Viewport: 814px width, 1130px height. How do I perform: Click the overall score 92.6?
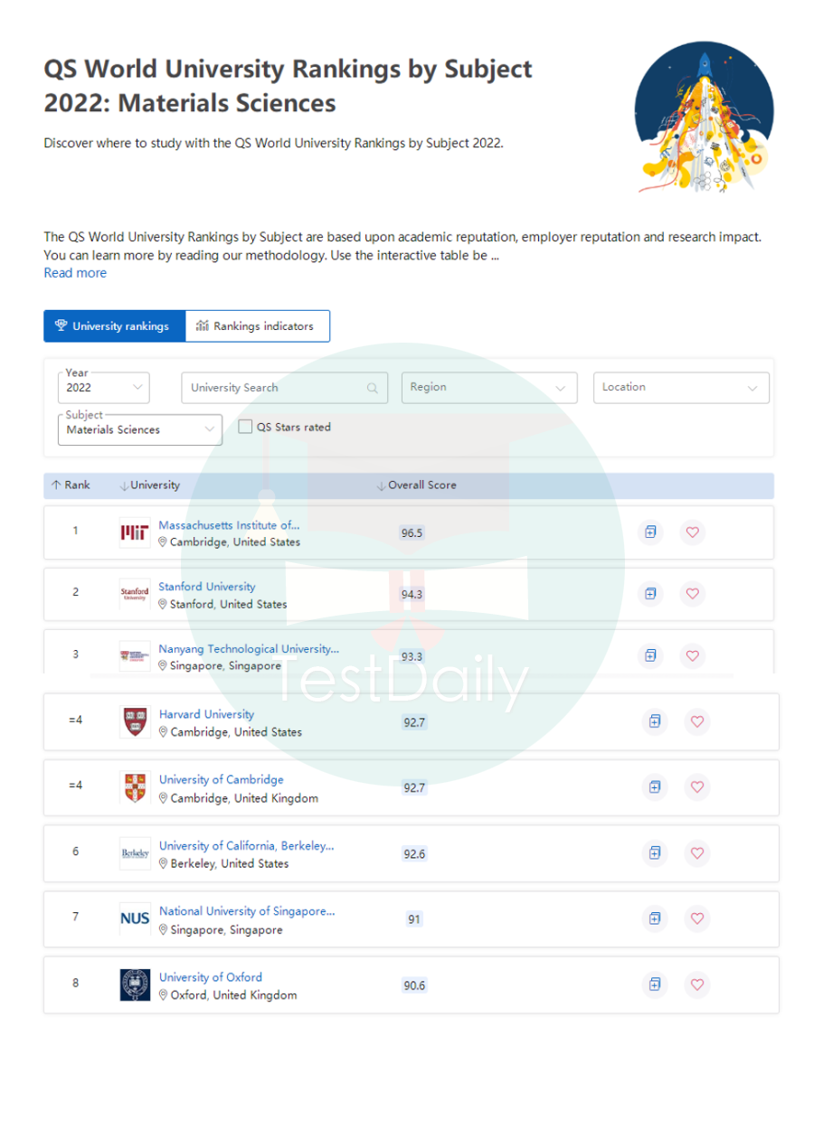pyautogui.click(x=414, y=853)
